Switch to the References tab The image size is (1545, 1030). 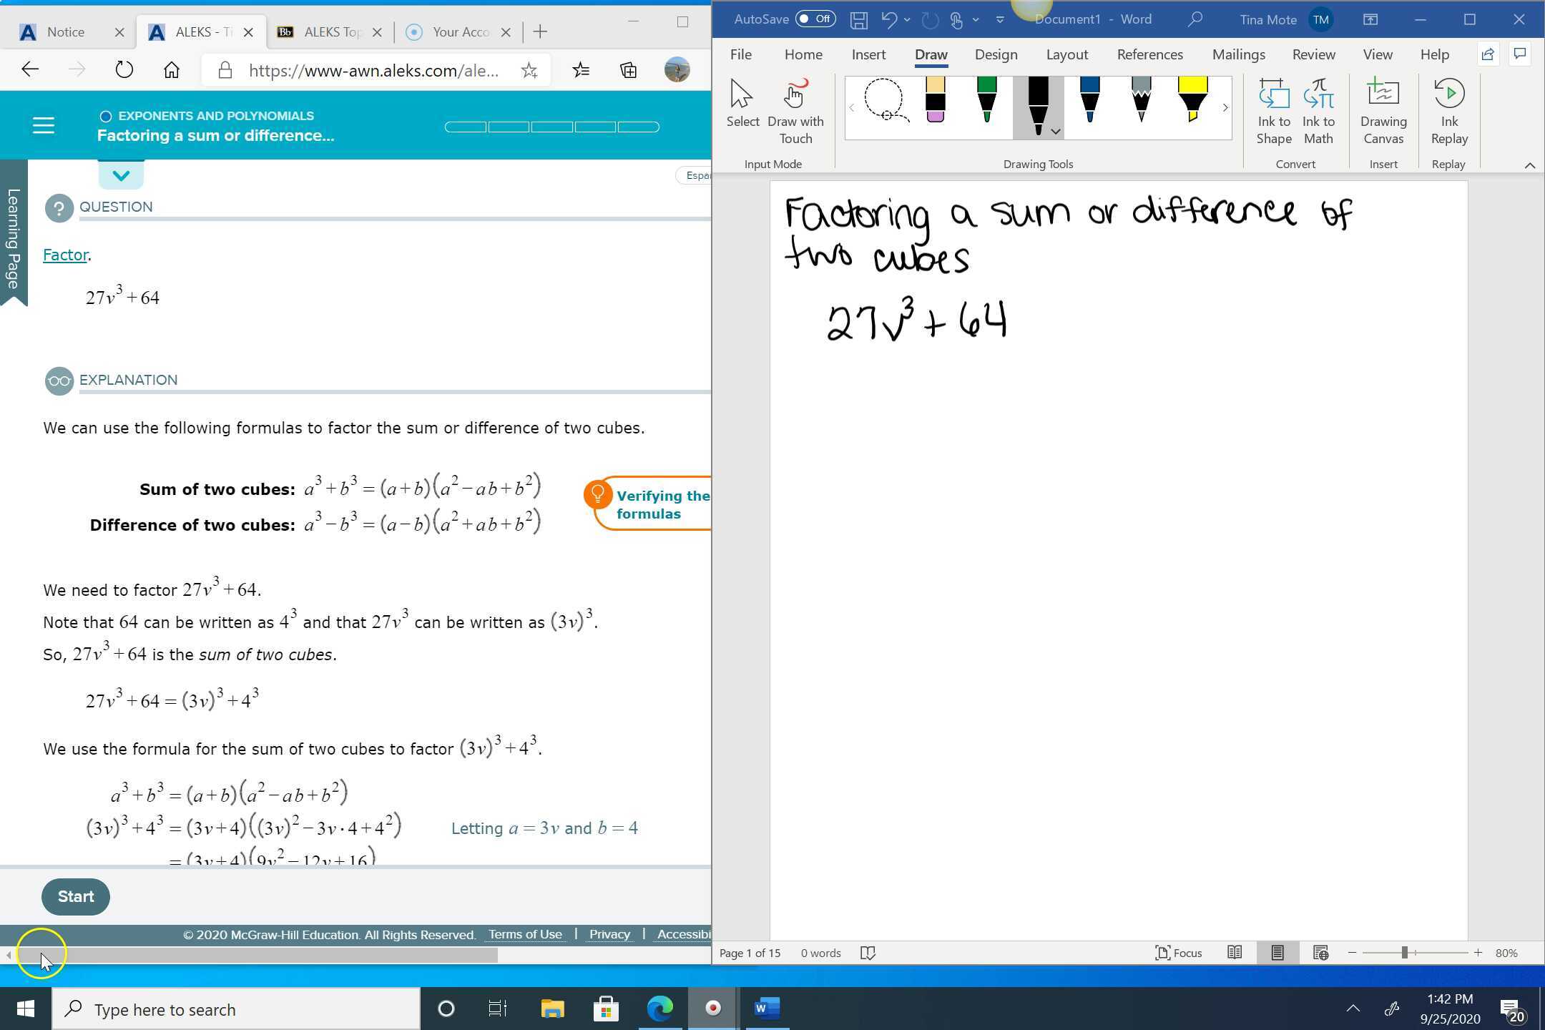pos(1149,54)
